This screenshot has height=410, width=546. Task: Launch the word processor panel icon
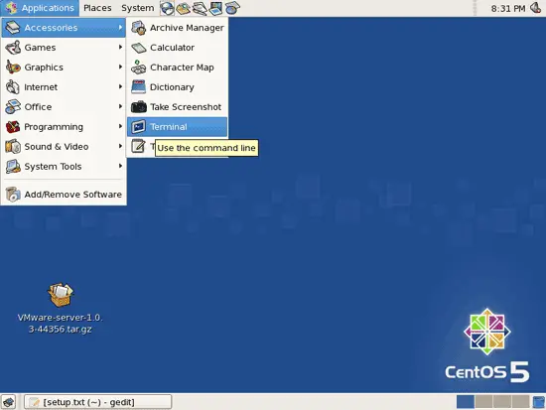[200, 8]
